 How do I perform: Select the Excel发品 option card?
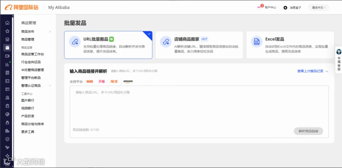[290, 45]
